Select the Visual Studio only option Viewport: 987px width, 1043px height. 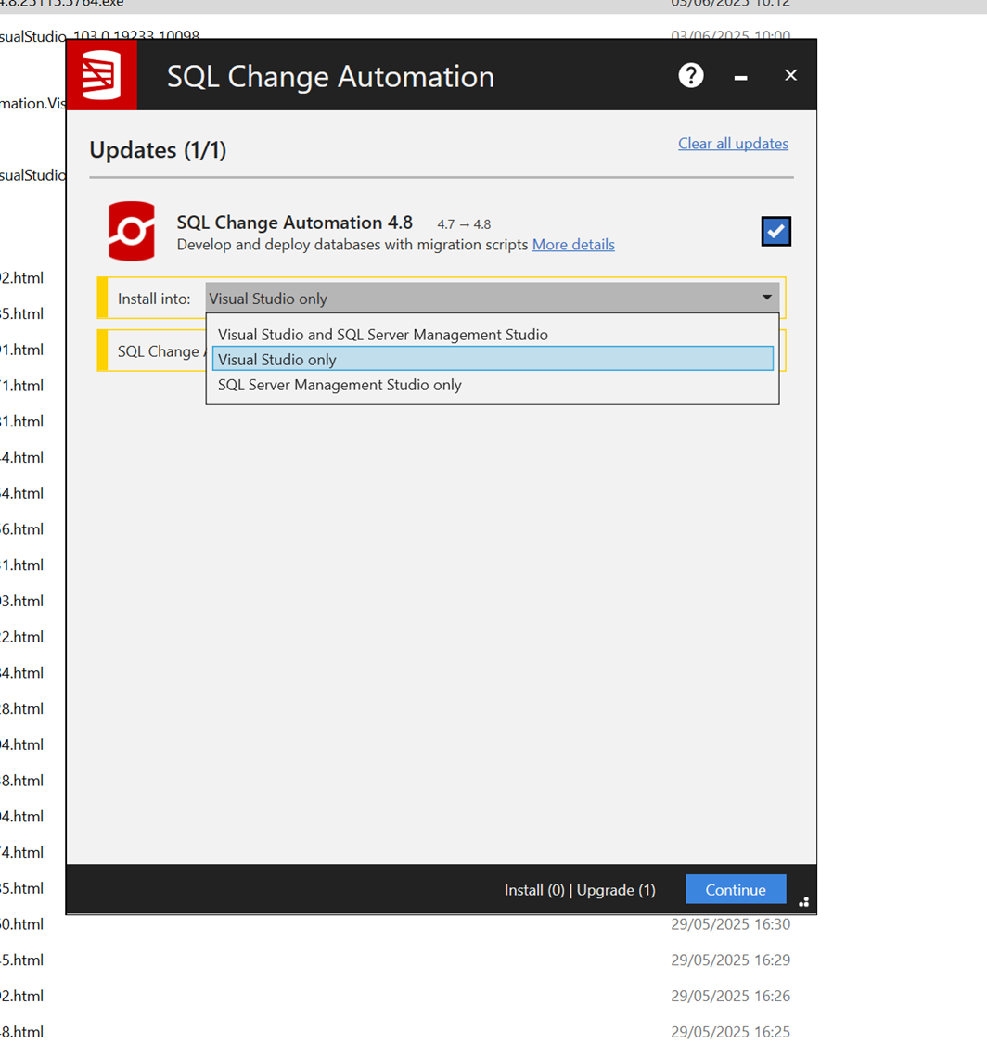pyautogui.click(x=493, y=359)
